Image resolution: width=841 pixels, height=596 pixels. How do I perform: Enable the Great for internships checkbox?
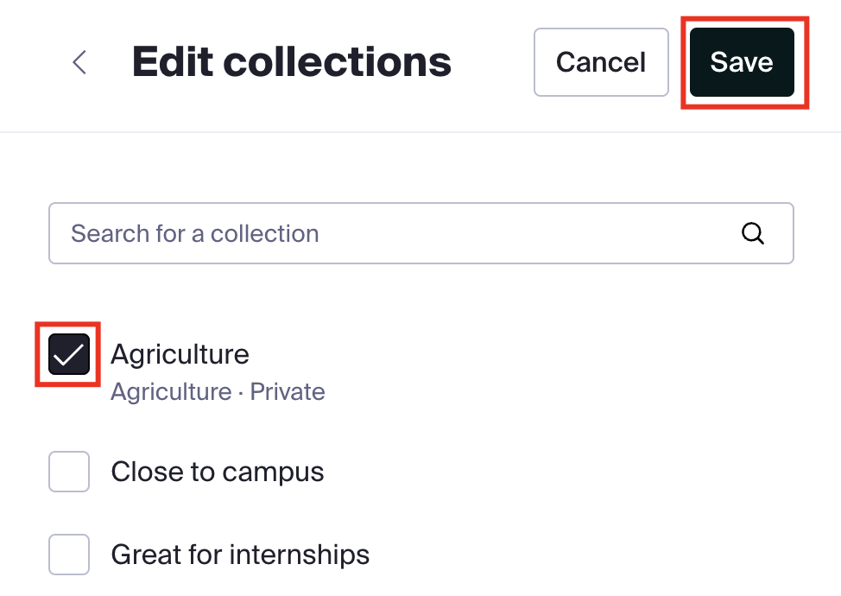tap(69, 555)
